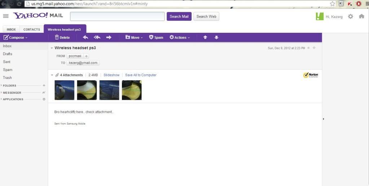Screen dimensions: 369x186
Task: Click the Forward arrow icon
Action: coord(109,37)
